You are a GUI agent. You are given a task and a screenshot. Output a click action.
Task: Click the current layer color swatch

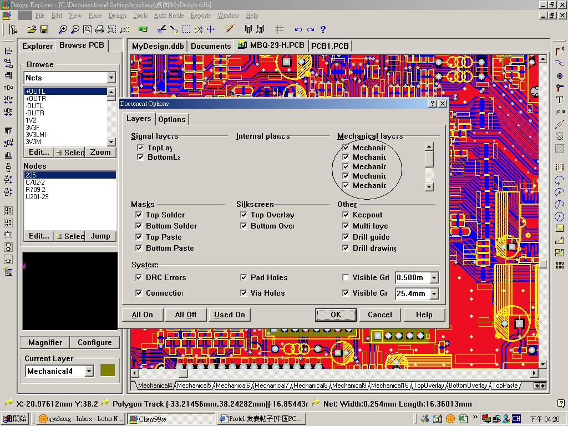108,371
